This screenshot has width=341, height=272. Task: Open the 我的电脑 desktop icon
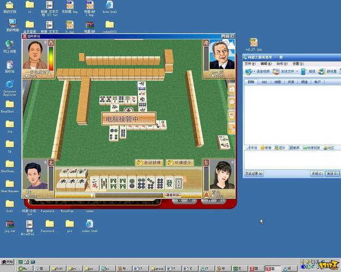coord(13,26)
